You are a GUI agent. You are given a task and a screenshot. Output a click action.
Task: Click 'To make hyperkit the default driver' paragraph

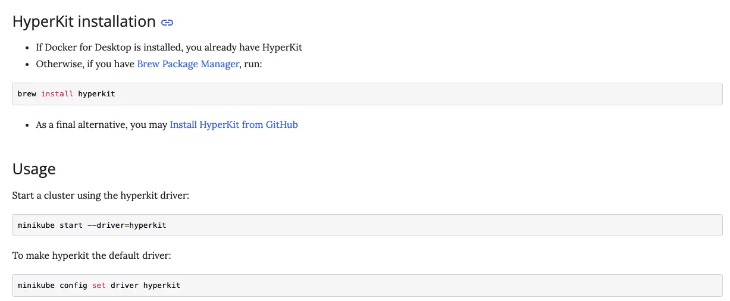click(x=92, y=256)
